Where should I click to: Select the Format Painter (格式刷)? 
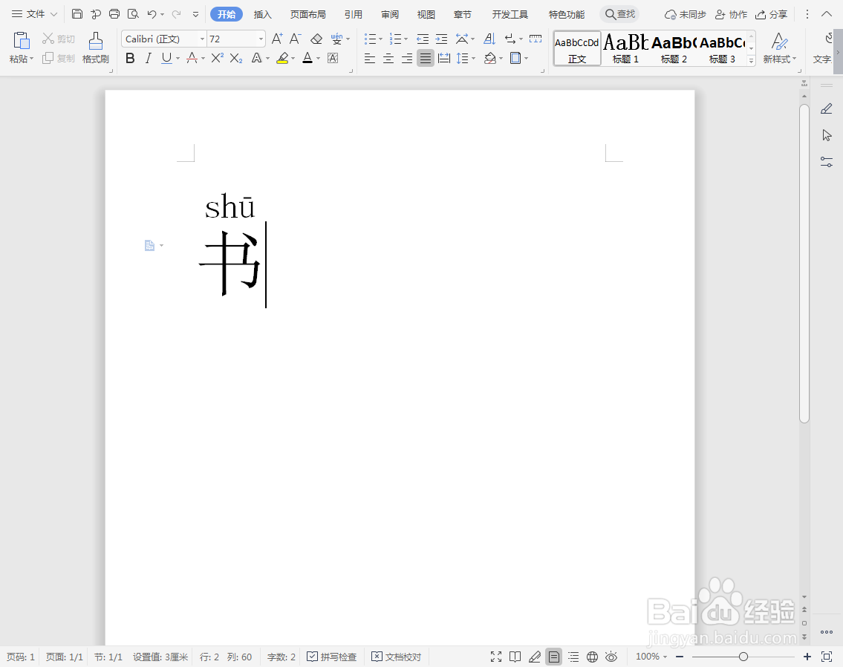[x=96, y=48]
